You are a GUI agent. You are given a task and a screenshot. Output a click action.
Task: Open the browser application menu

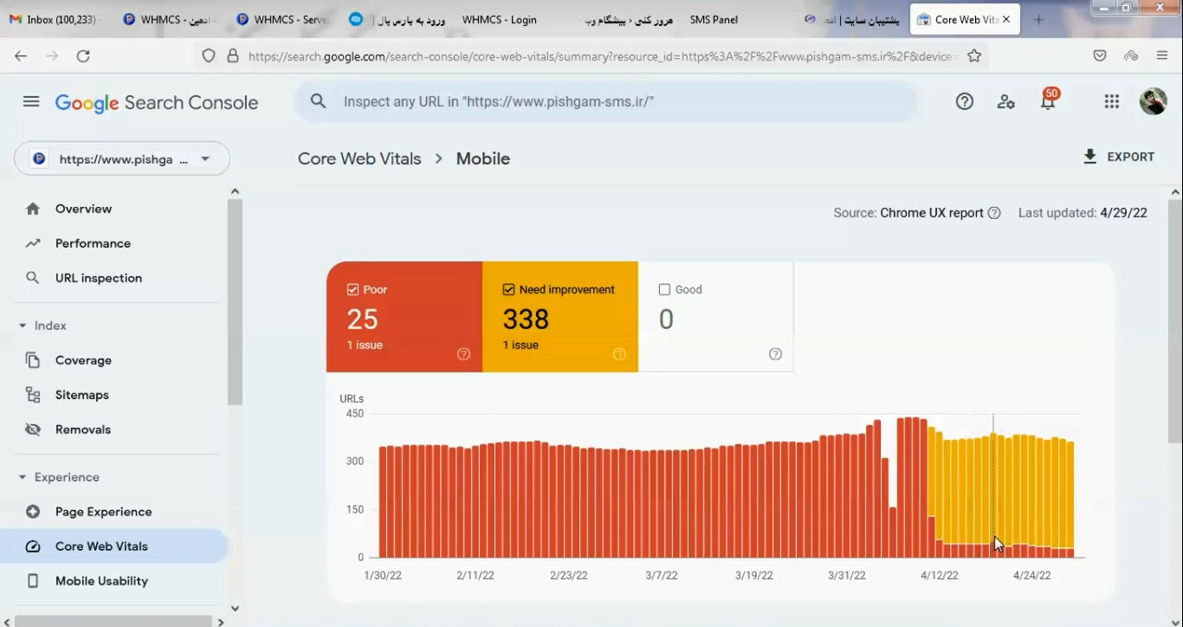pyautogui.click(x=1162, y=55)
